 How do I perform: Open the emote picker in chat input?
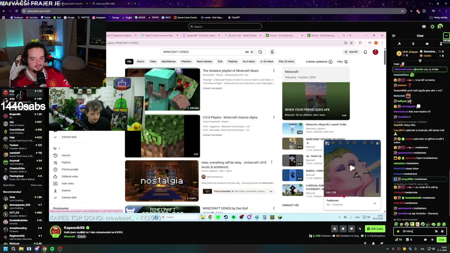442,231
